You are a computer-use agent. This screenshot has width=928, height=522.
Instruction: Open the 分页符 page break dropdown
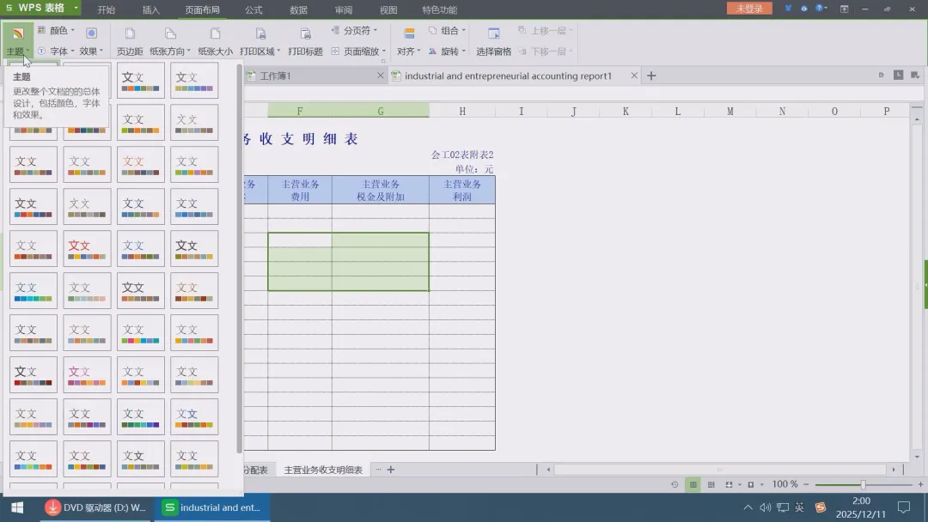coord(355,30)
